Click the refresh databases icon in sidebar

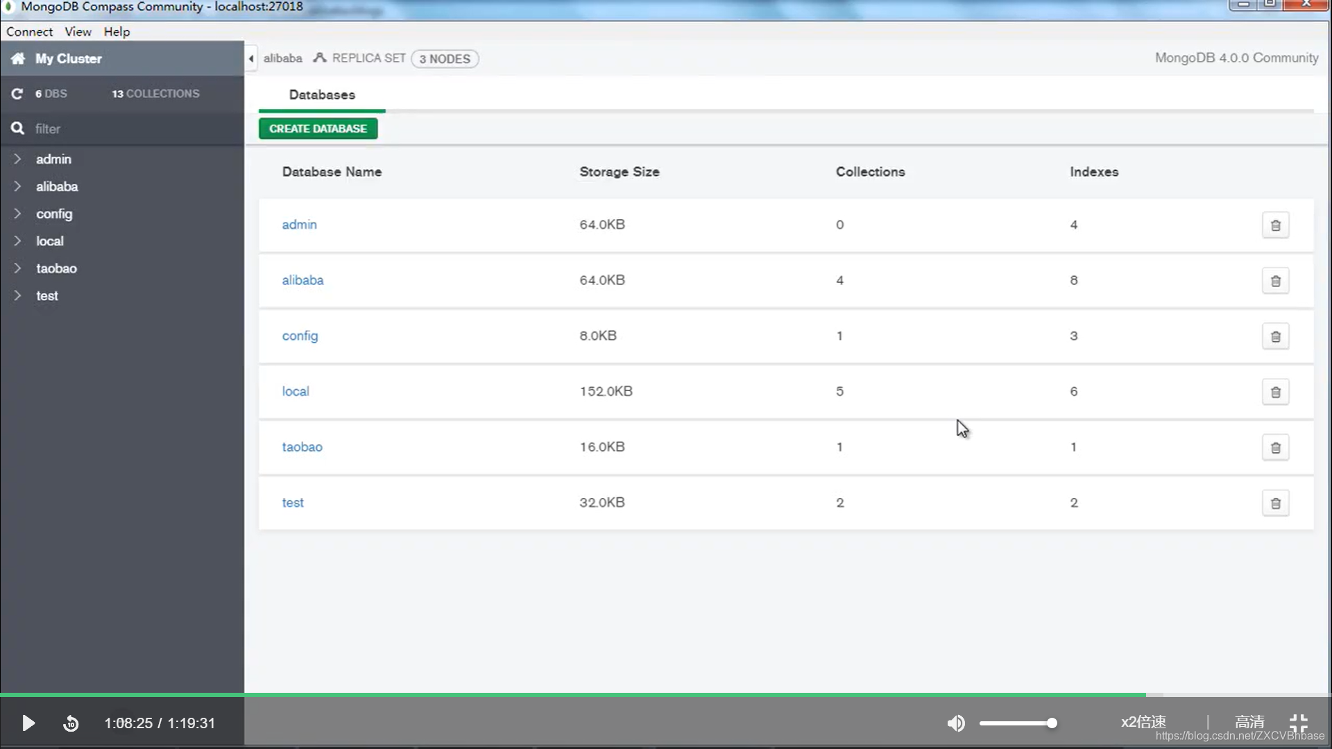[x=17, y=94]
